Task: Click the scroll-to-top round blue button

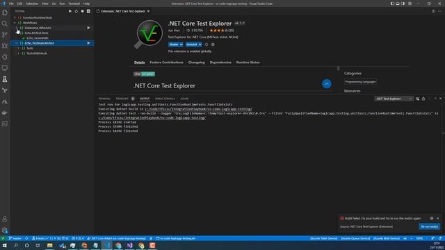Action: click(x=327, y=84)
